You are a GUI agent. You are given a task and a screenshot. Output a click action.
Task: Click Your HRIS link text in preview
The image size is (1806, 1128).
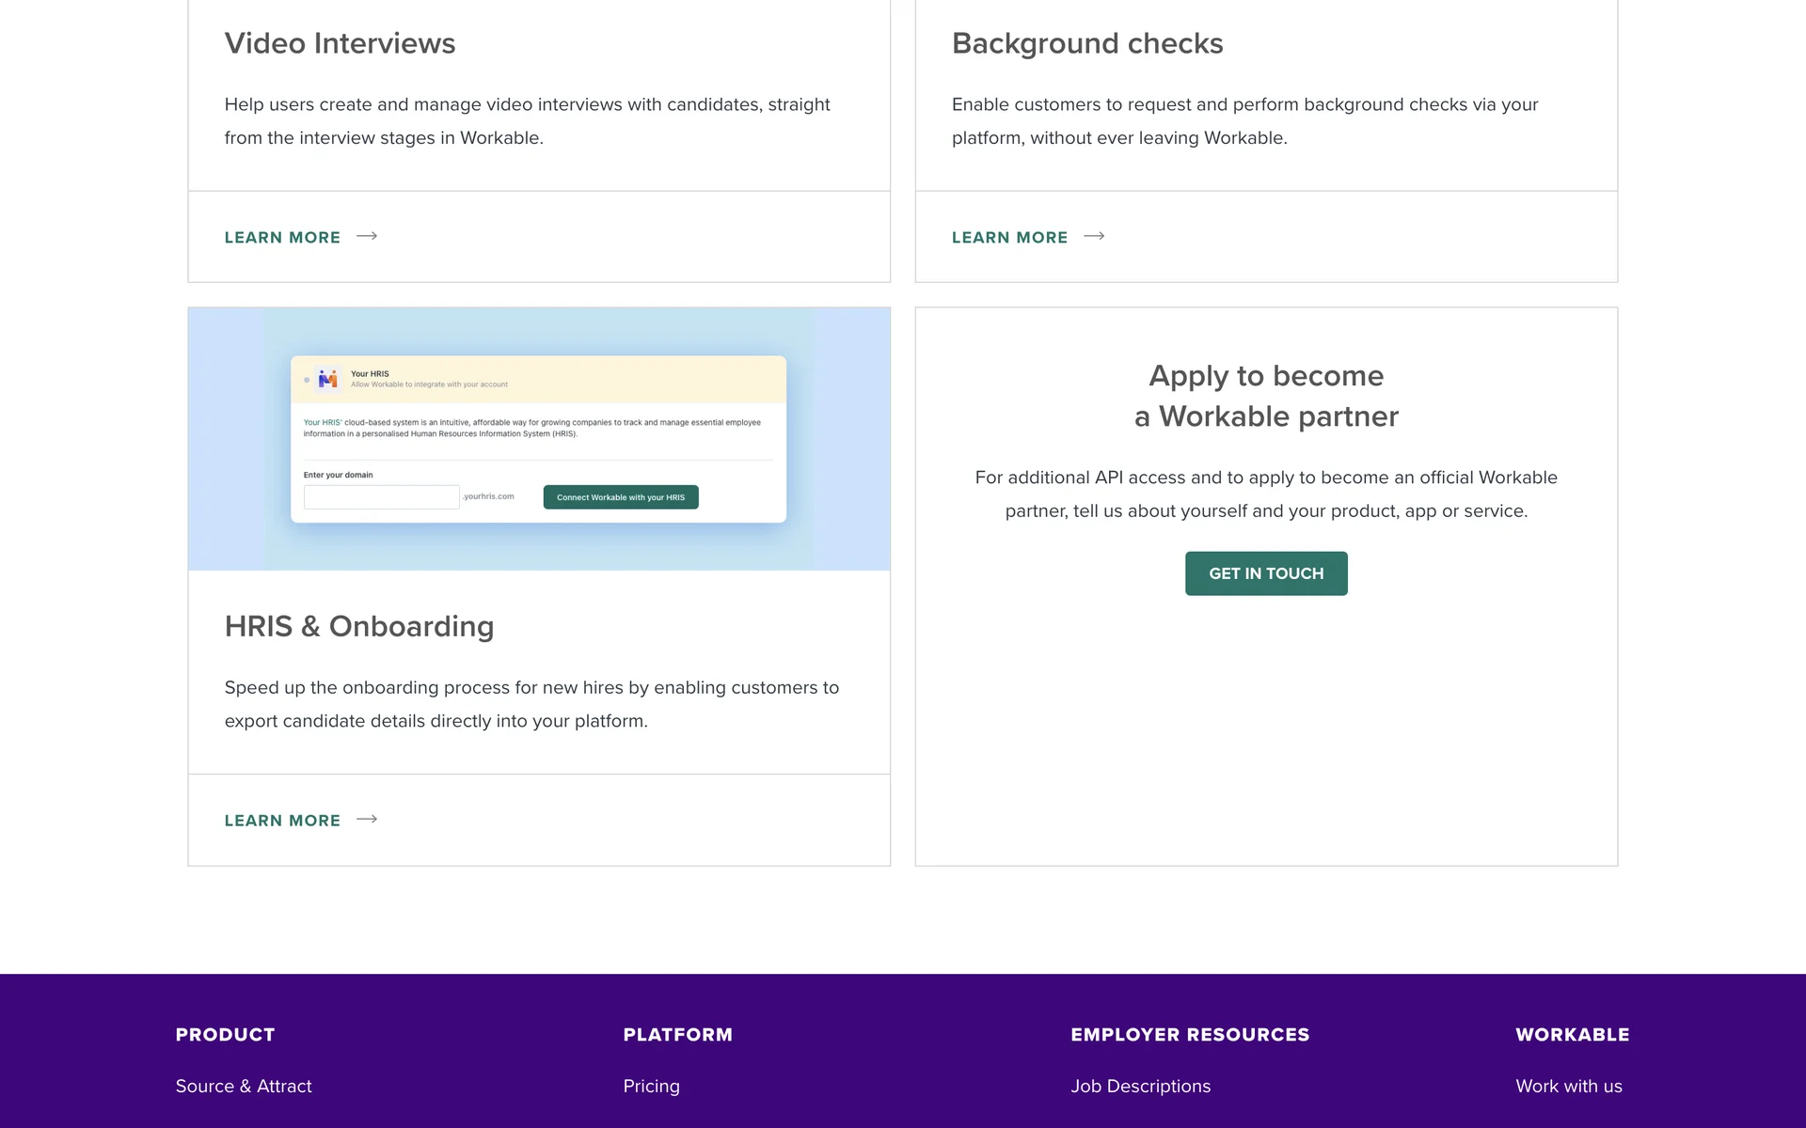(x=322, y=423)
